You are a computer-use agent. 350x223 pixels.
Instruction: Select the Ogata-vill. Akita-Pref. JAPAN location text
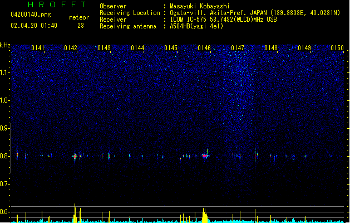click(x=255, y=13)
